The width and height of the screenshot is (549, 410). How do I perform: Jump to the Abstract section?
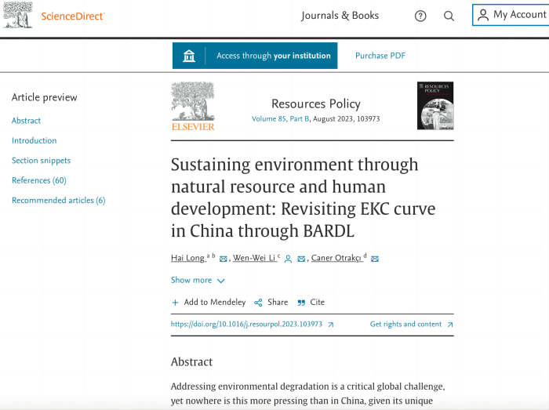[26, 121]
